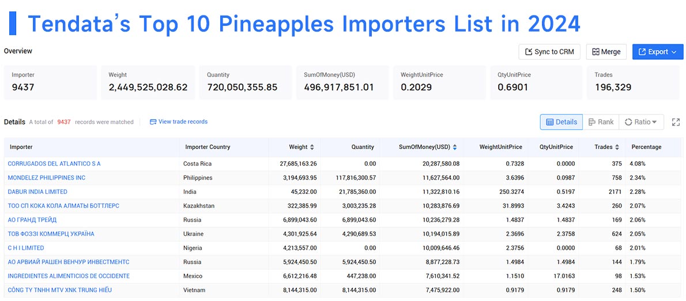Click the red 9437 records count
This screenshot has height=301, width=686.
tap(64, 122)
